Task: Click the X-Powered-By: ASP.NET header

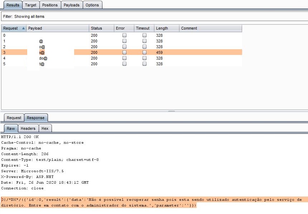Action: (x=27, y=177)
